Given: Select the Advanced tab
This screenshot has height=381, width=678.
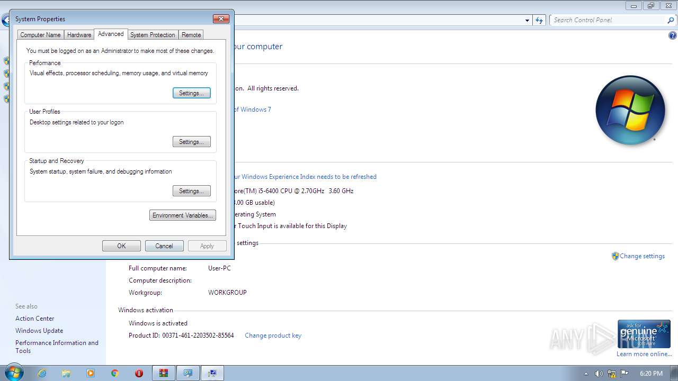Looking at the screenshot, I should tap(111, 34).
